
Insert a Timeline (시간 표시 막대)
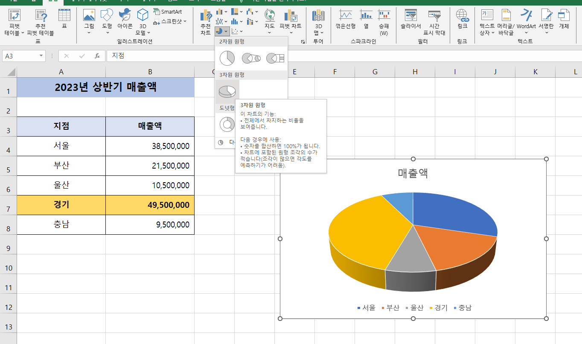434,22
